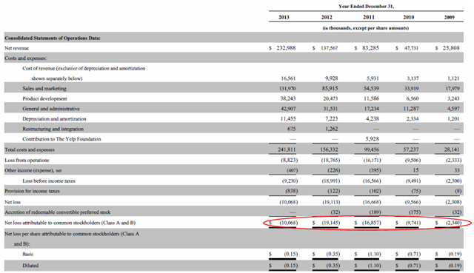Select general and administrative value 42,907

(288, 109)
